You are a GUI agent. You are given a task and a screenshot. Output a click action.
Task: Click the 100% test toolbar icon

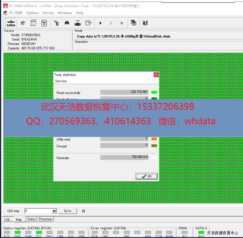[44, 23]
